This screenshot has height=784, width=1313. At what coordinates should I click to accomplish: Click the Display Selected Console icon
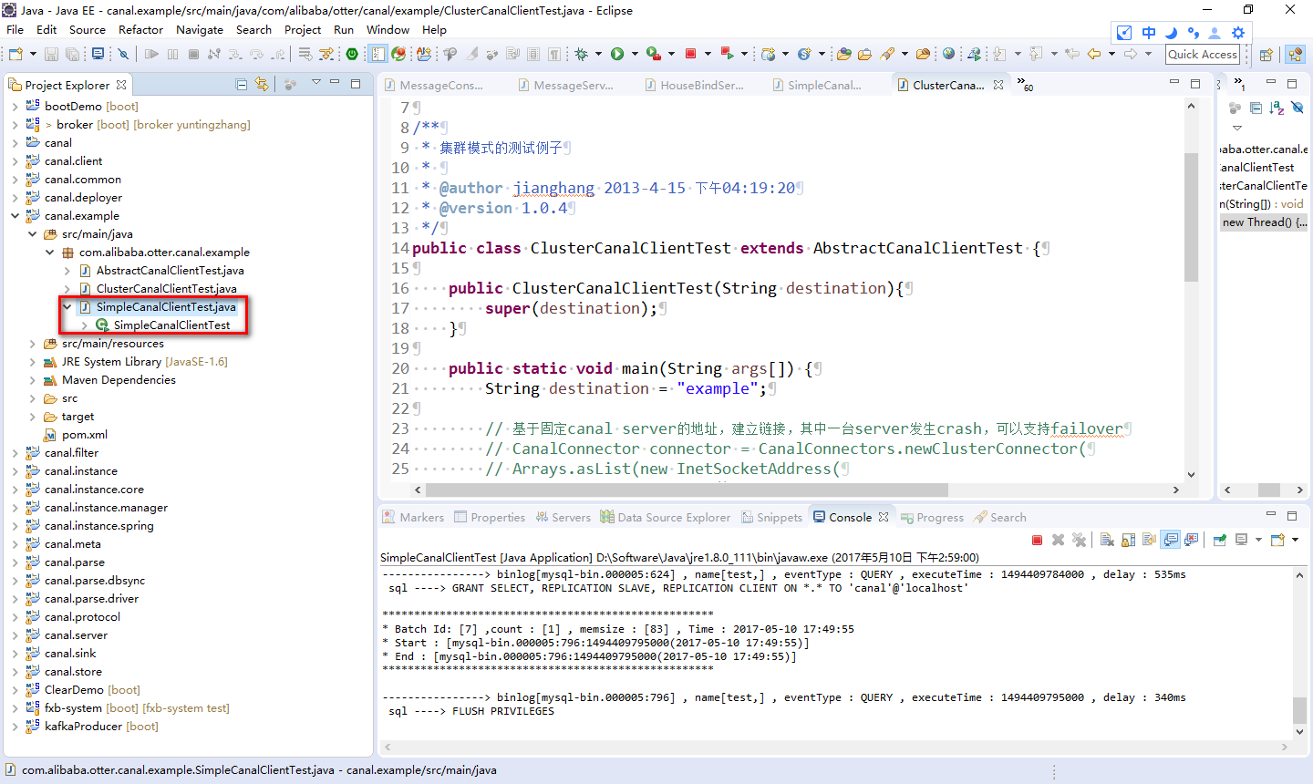(x=1241, y=540)
